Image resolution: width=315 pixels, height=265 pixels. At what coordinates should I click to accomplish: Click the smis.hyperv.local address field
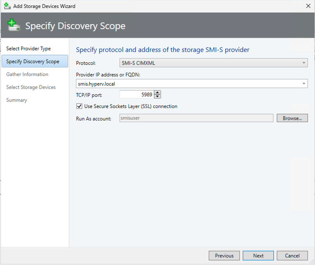click(189, 83)
